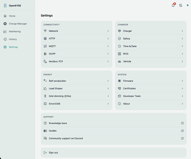The width and height of the screenshot is (191, 159).
Task: Click the HTTP globe icon
Action: [45, 38]
